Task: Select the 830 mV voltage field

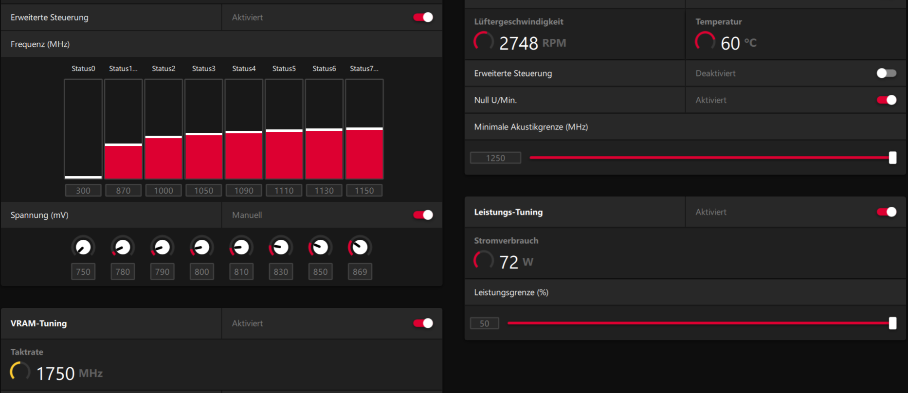Action: [281, 272]
